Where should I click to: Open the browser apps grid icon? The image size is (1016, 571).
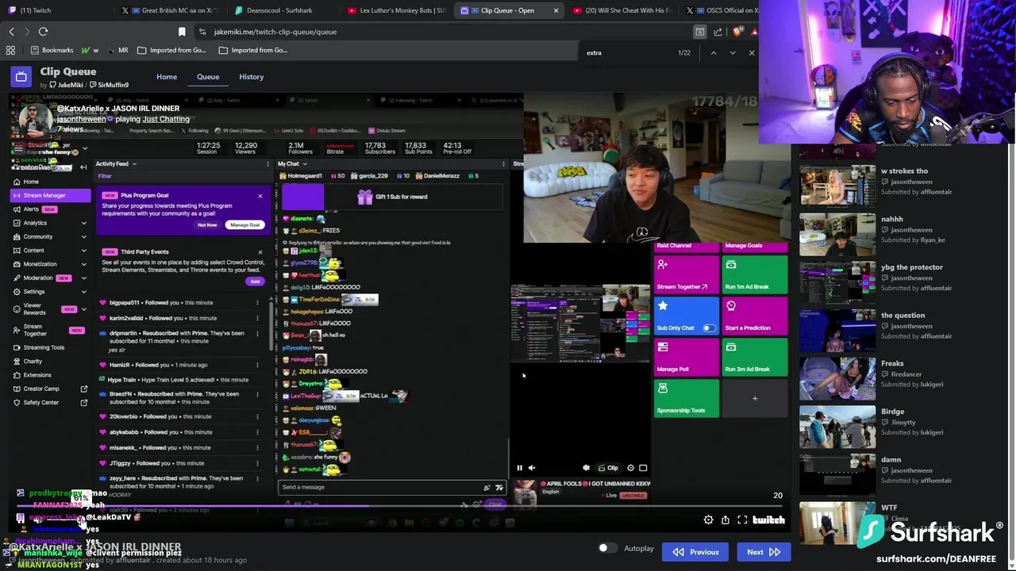pos(10,50)
